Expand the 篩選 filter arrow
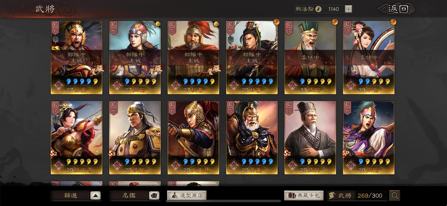447x206 pixels. (x=95, y=196)
